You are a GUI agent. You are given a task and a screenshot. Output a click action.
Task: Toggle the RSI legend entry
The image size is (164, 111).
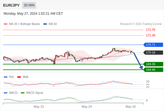(9, 77)
